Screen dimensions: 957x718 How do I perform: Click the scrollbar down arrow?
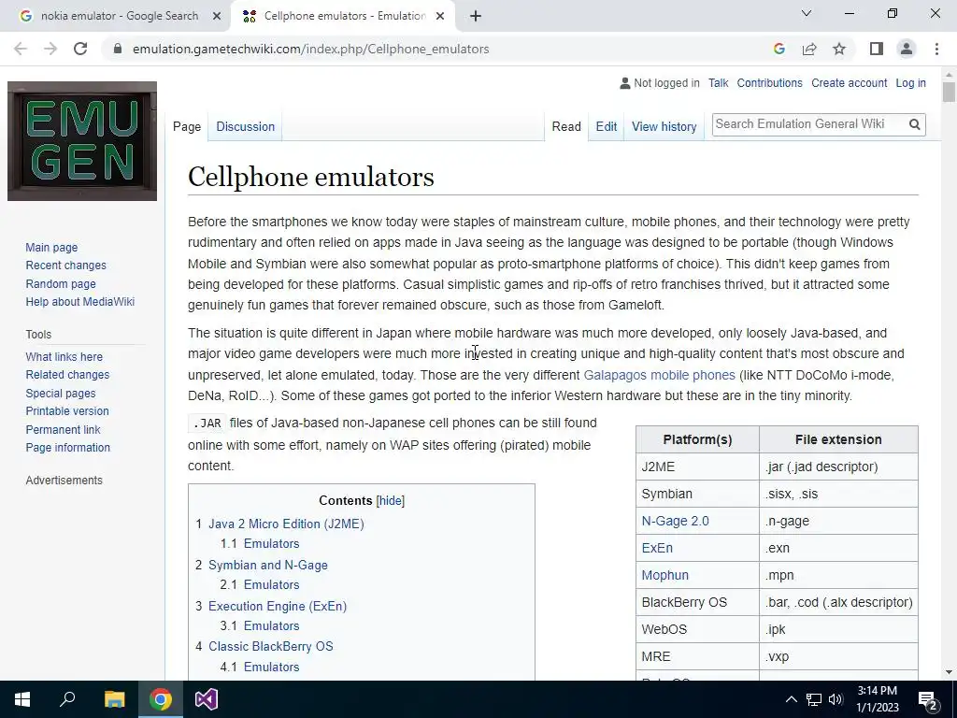949,673
